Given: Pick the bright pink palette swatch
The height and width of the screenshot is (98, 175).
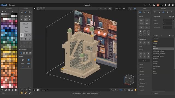Looking at the screenshot, I should [16, 21].
